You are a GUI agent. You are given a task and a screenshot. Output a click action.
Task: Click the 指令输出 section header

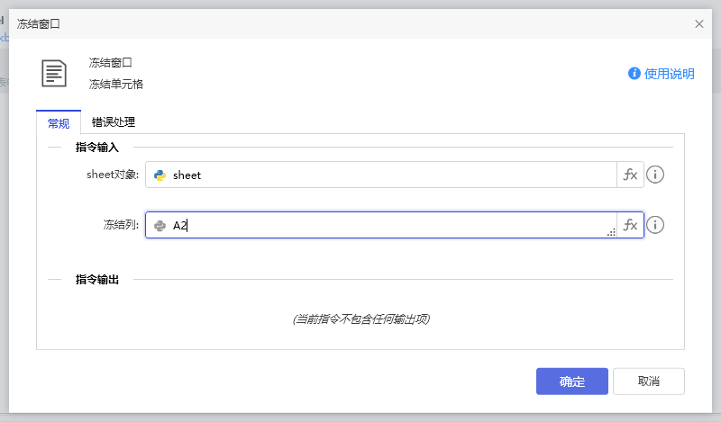point(97,280)
